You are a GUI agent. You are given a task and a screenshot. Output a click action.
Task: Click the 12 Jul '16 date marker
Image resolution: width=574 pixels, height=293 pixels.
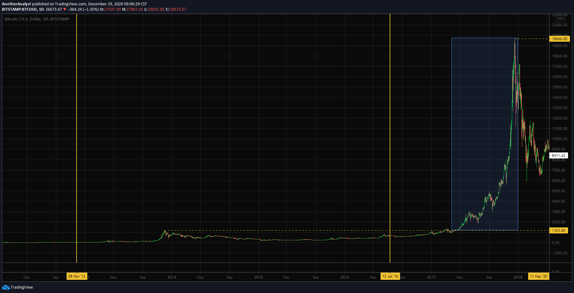click(x=390, y=276)
